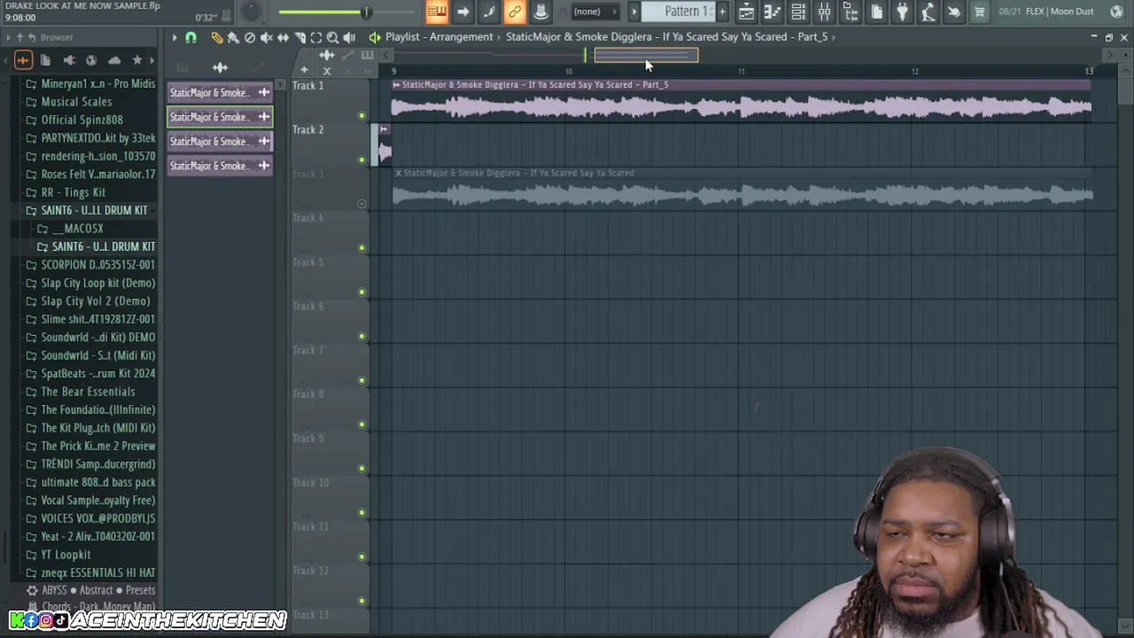Click the master pitch knob
The image size is (1134, 638).
(x=251, y=11)
